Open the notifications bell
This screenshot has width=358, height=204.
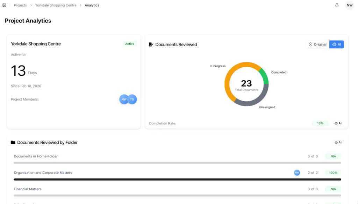pyautogui.click(x=336, y=5)
